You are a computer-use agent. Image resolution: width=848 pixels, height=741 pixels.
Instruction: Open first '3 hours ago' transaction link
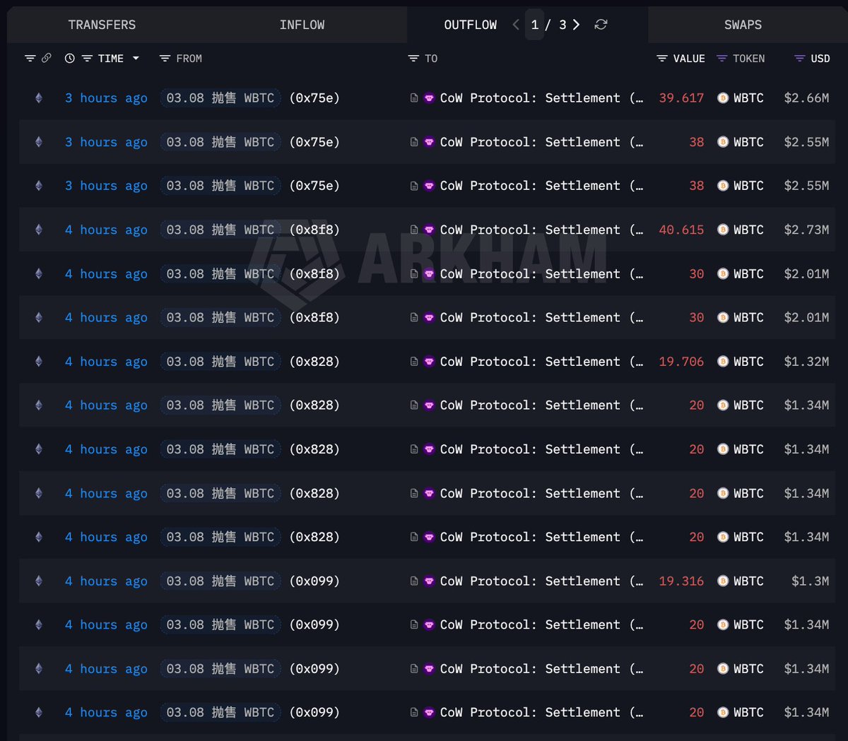coord(106,98)
